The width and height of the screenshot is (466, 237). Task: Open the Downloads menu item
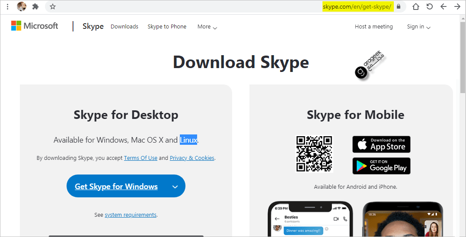124,26
